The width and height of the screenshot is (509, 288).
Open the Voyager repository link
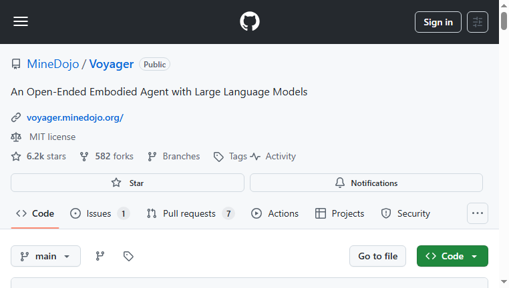(x=112, y=64)
